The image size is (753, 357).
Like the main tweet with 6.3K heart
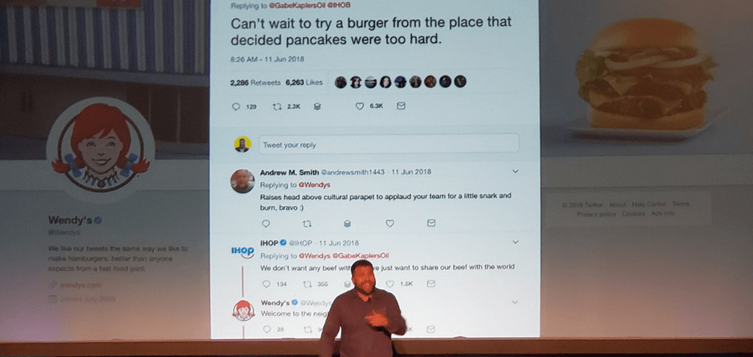tap(360, 106)
